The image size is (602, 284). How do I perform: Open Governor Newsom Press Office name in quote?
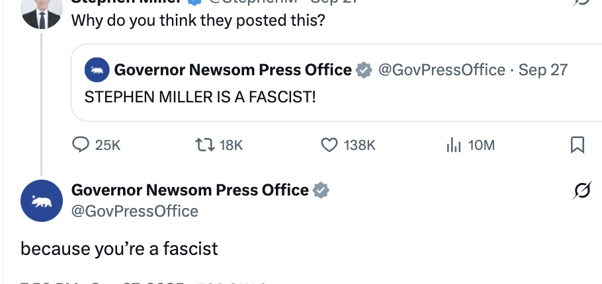pos(233,69)
